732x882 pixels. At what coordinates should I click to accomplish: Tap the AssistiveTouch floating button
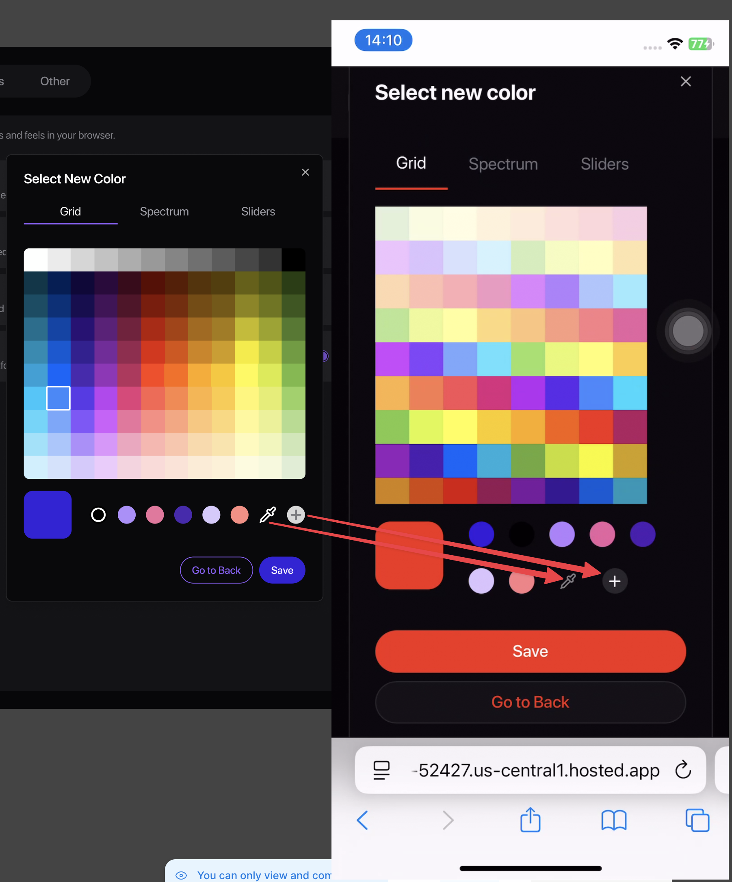(688, 331)
